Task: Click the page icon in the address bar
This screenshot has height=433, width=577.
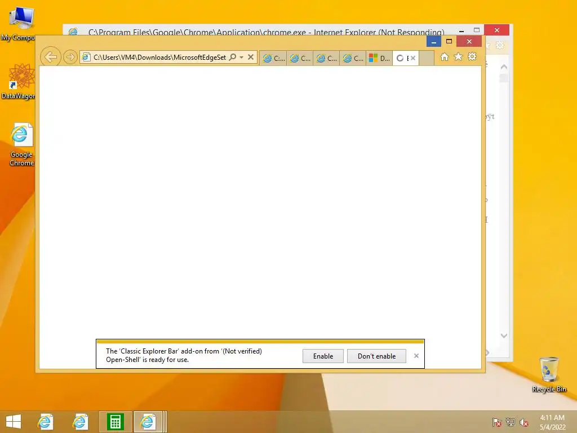Action: [86, 57]
